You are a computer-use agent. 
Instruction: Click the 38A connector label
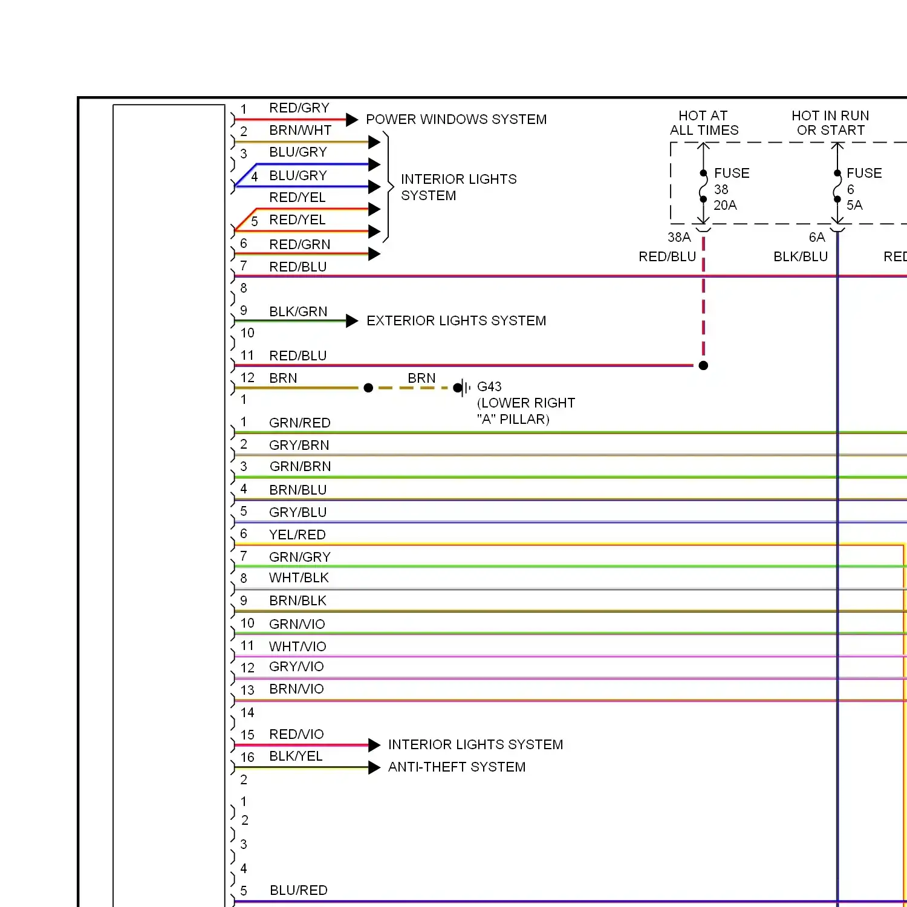679,237
